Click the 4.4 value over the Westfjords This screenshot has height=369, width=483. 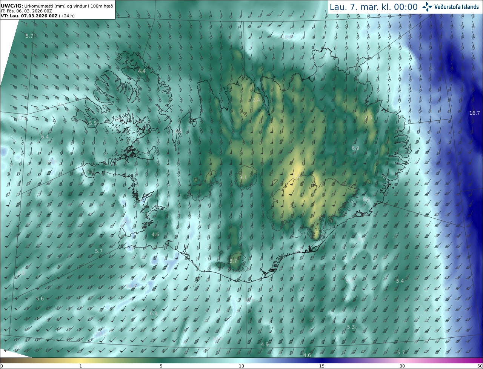[142, 71]
